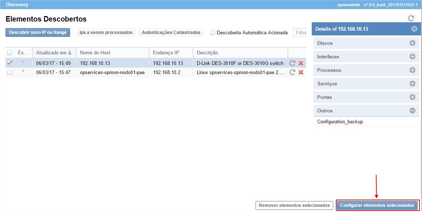Click the Filtrar search input field
Image resolution: width=422 pixels, height=212 pixels.
[x=300, y=32]
